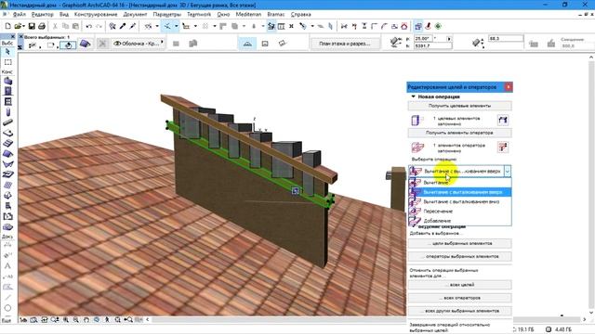Click the Undo arrow icon
The height and width of the screenshot is (334, 595).
[89, 26]
